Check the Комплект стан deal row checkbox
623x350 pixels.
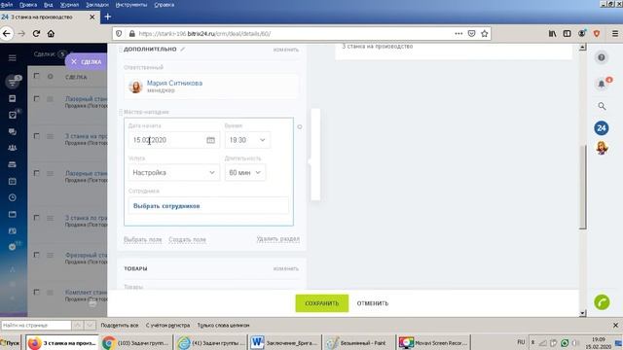pyautogui.click(x=37, y=292)
